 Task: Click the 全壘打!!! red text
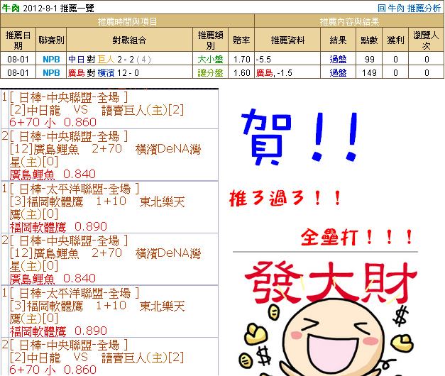(x=357, y=237)
